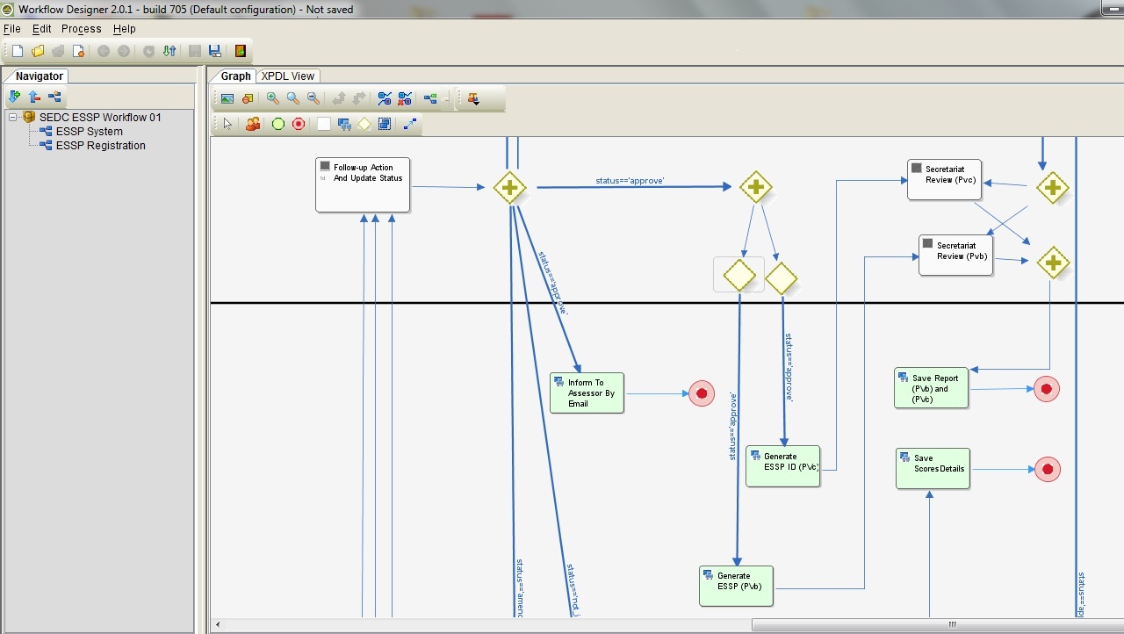Click the zoom in magnifier icon
Screen dimensions: 1124x634
272,99
